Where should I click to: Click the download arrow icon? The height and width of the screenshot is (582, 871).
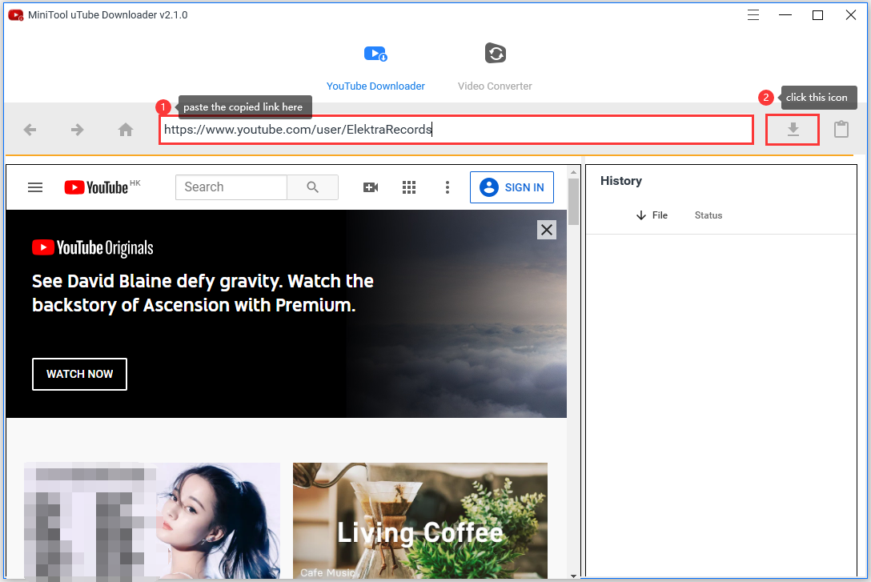[793, 130]
